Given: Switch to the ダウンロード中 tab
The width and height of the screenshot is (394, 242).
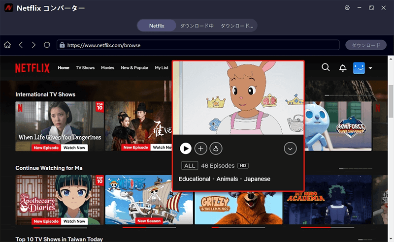Looking at the screenshot, I should [197, 26].
